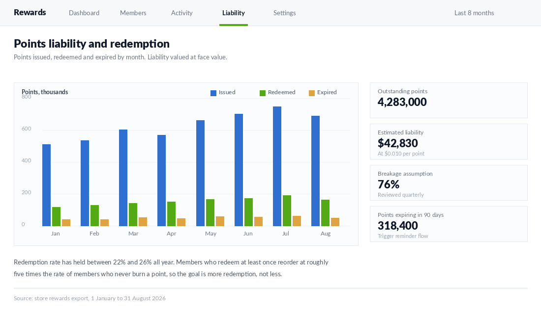Click the green Redeemed legend swatch
Viewport: 541px width, 314px height.
pos(263,93)
